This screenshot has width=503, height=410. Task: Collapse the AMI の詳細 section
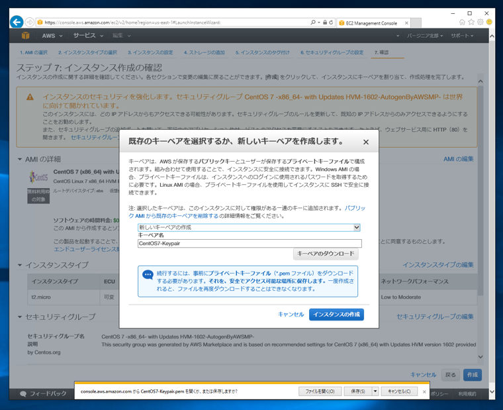[20, 159]
